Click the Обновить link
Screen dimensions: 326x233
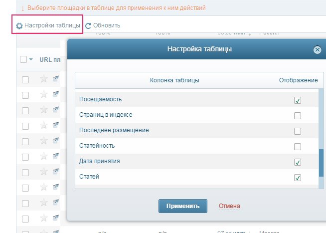107,25
